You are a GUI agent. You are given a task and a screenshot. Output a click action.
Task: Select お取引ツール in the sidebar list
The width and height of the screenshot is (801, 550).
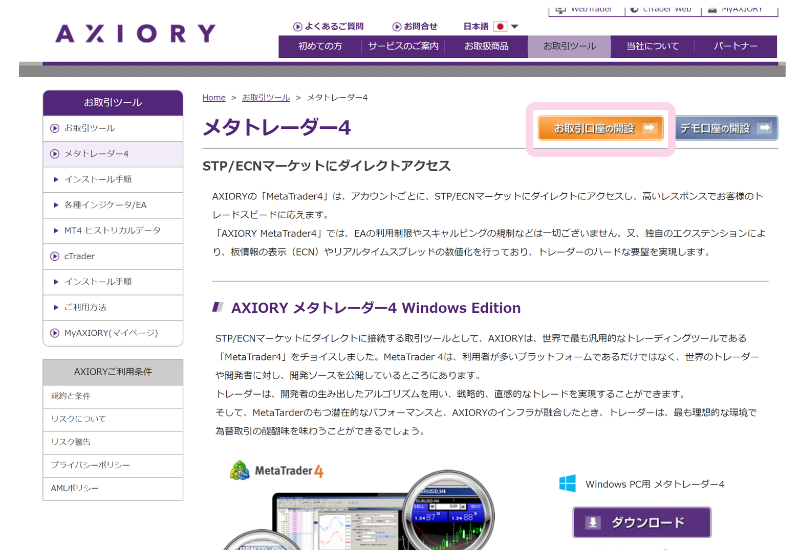pyautogui.click(x=113, y=128)
